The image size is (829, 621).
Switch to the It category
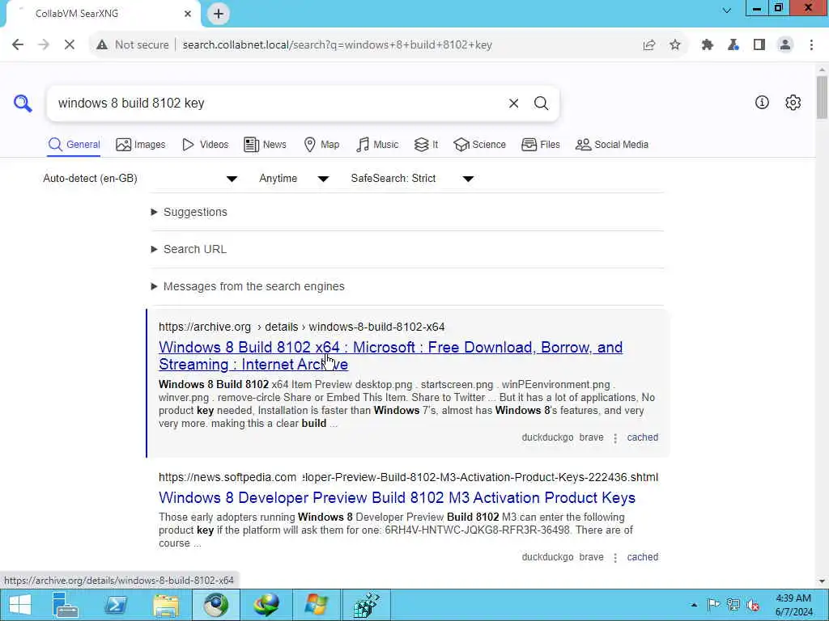426,145
